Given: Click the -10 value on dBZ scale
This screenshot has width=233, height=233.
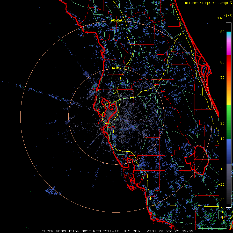Looking at the screenshot, I should [x=221, y=169].
